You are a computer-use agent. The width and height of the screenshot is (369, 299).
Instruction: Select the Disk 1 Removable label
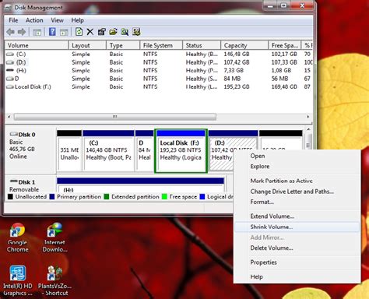tap(24, 189)
